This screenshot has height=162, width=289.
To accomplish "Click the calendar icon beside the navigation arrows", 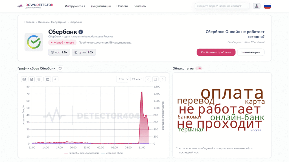I will click(x=155, y=79).
